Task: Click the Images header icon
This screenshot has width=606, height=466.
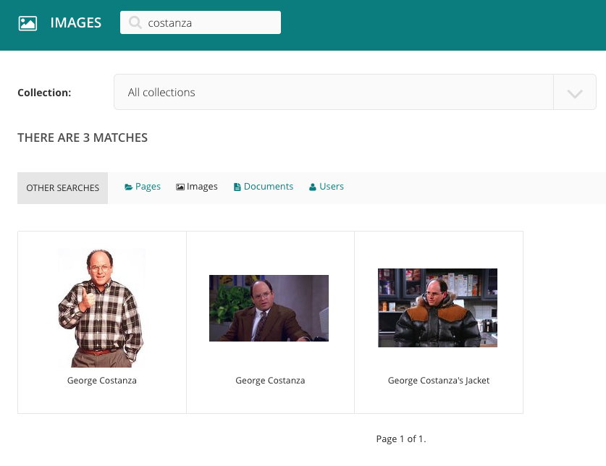Action: [x=28, y=23]
